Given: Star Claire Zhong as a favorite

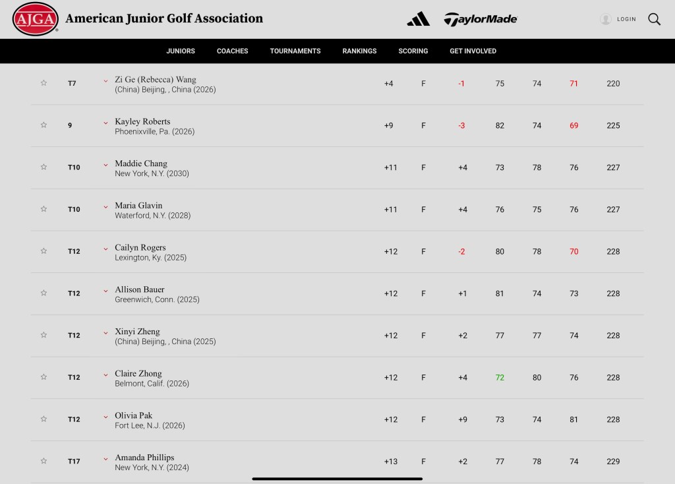Looking at the screenshot, I should 44,377.
